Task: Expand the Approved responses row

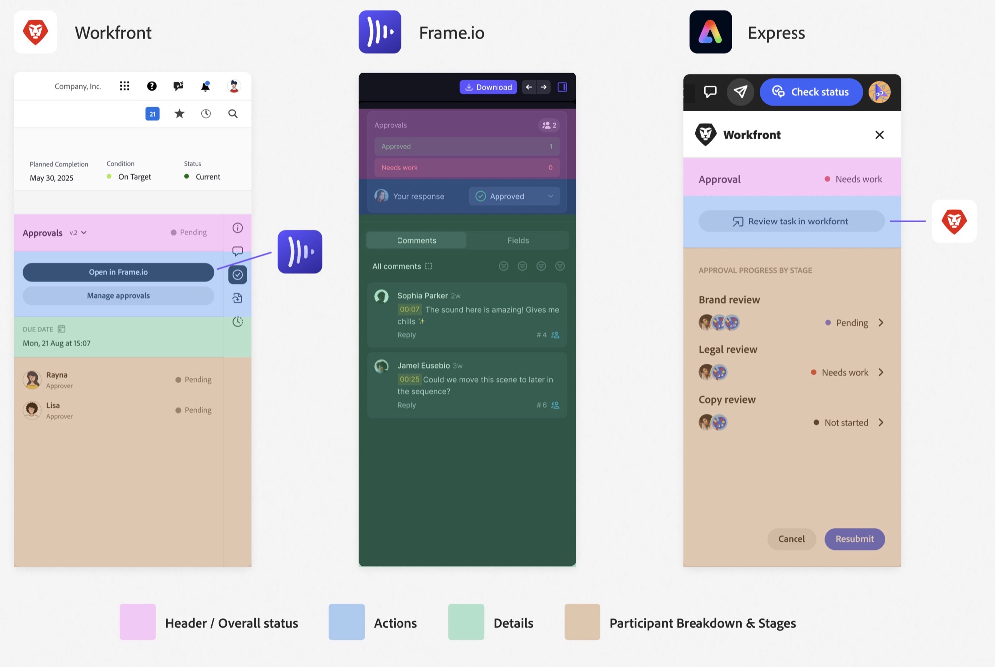Action: pos(467,146)
